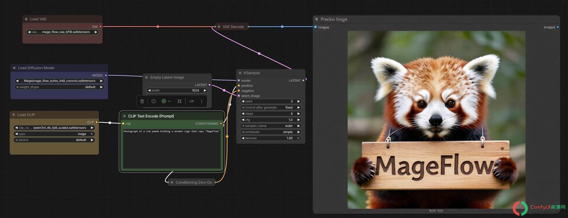Toggle collapse dot on Load Diffusion Model
Screen dimensions: 568x218
tap(14, 68)
